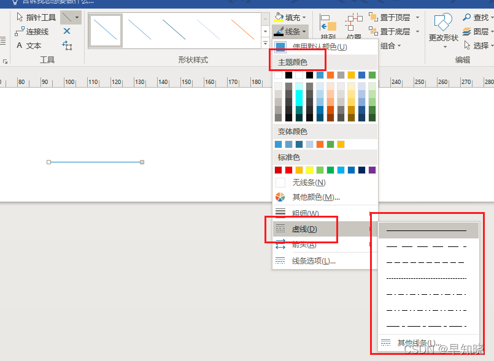The height and width of the screenshot is (361, 494).
Task: Open the Weight (粗细) submenu
Action: pos(325,213)
